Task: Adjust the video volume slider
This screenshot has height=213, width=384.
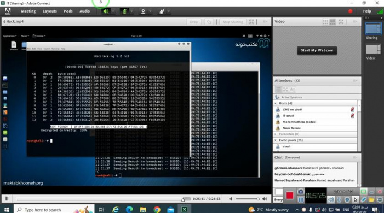Action: (x=248, y=199)
